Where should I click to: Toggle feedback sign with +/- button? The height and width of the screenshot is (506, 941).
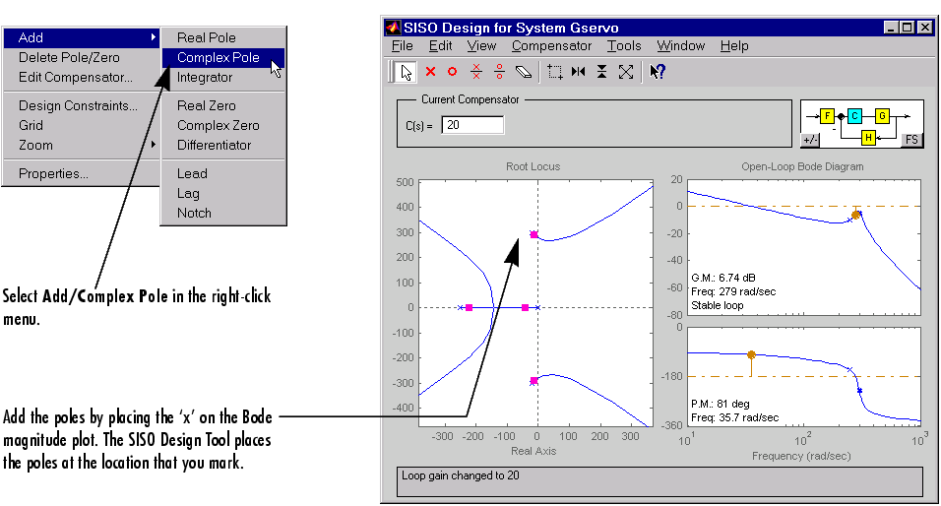811,140
